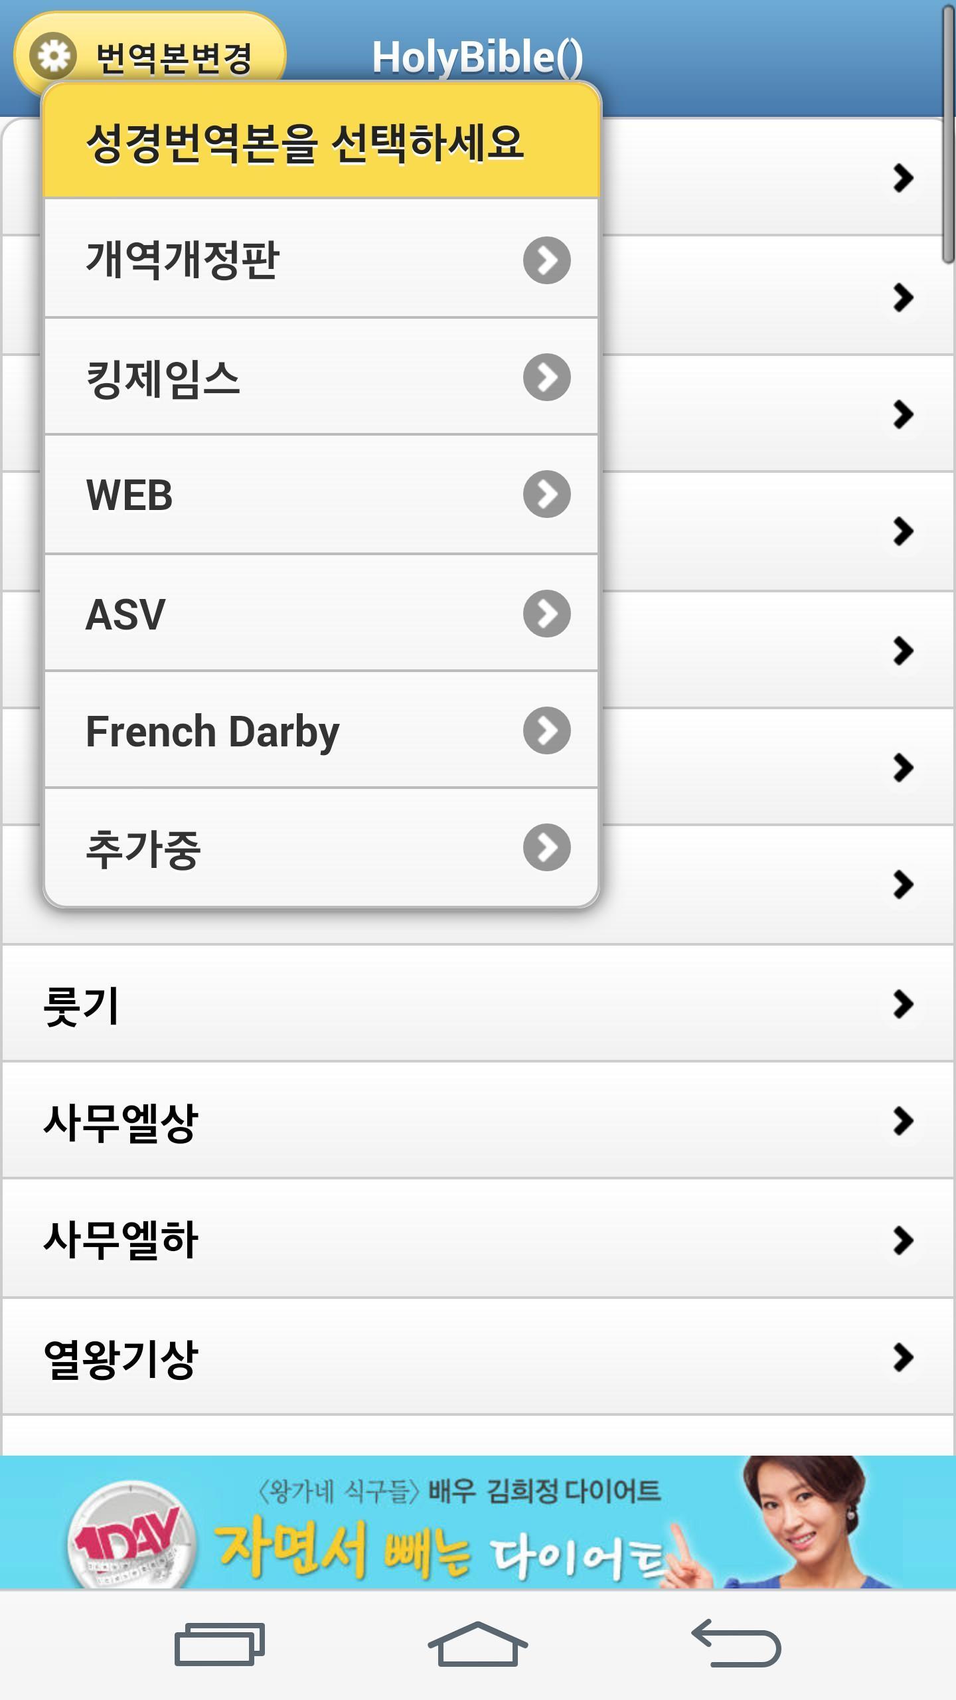This screenshot has height=1700, width=956.
Task: Tap the chevron icon beside 개역개정판
Action: coord(546,261)
